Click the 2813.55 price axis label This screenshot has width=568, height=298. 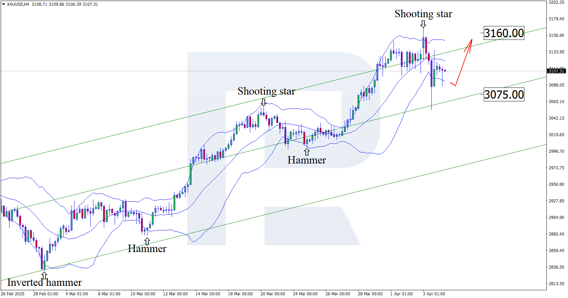tap(556, 284)
